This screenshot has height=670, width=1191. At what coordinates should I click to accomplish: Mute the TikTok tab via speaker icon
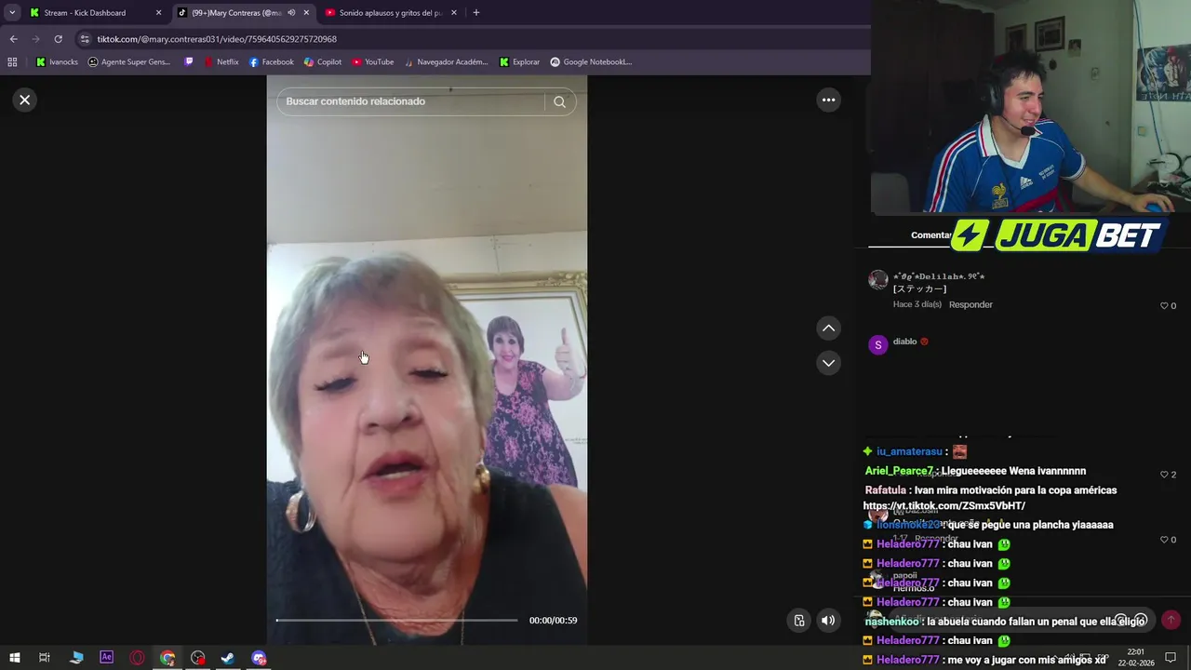(291, 13)
